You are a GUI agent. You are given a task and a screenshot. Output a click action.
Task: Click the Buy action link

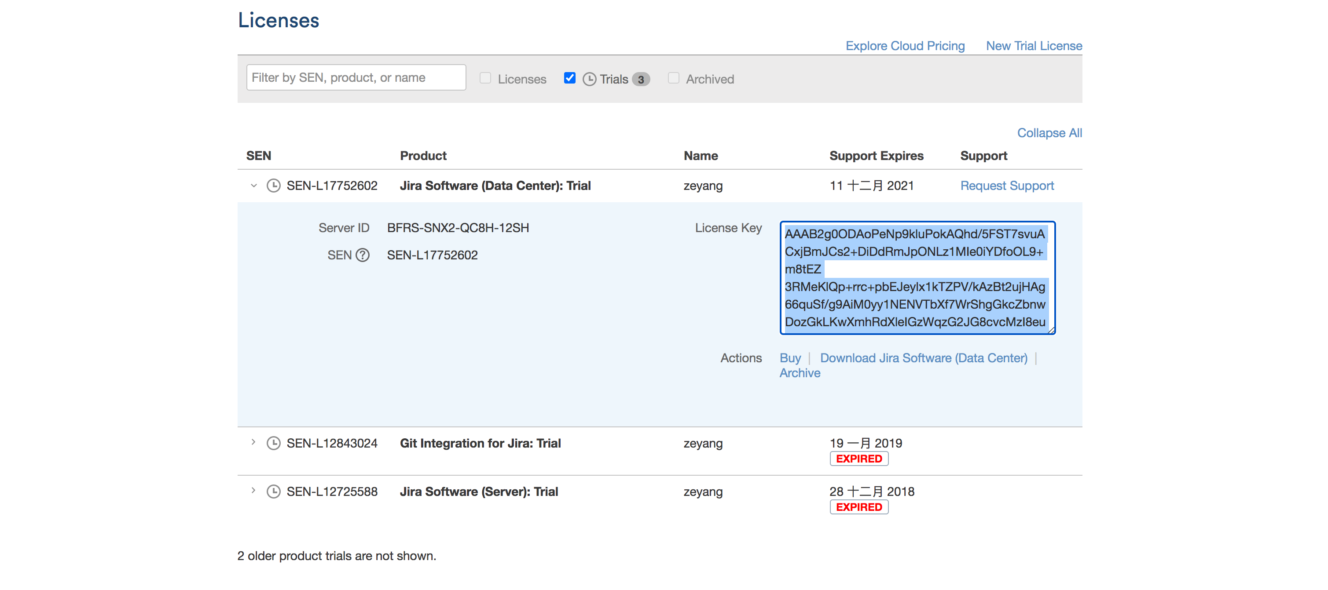point(790,358)
